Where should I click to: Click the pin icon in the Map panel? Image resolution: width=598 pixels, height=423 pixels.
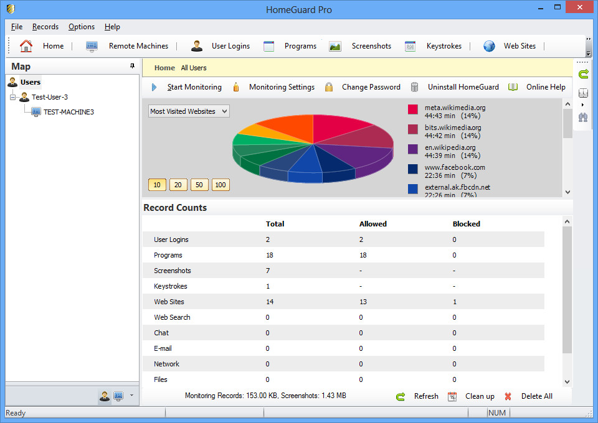(132, 66)
